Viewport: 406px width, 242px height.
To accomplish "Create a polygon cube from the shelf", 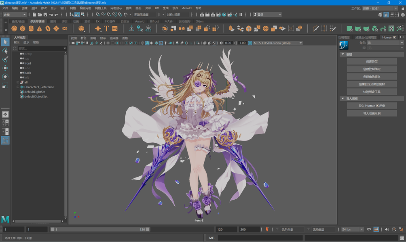I will pyautogui.click(x=23, y=28).
